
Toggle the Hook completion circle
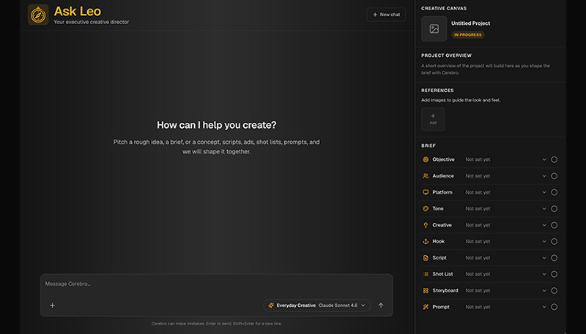[x=554, y=242]
